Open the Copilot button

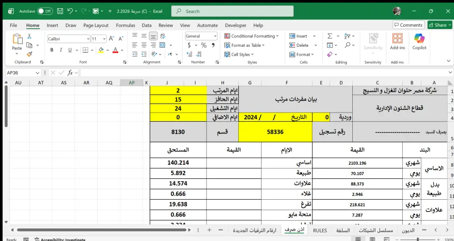click(419, 42)
